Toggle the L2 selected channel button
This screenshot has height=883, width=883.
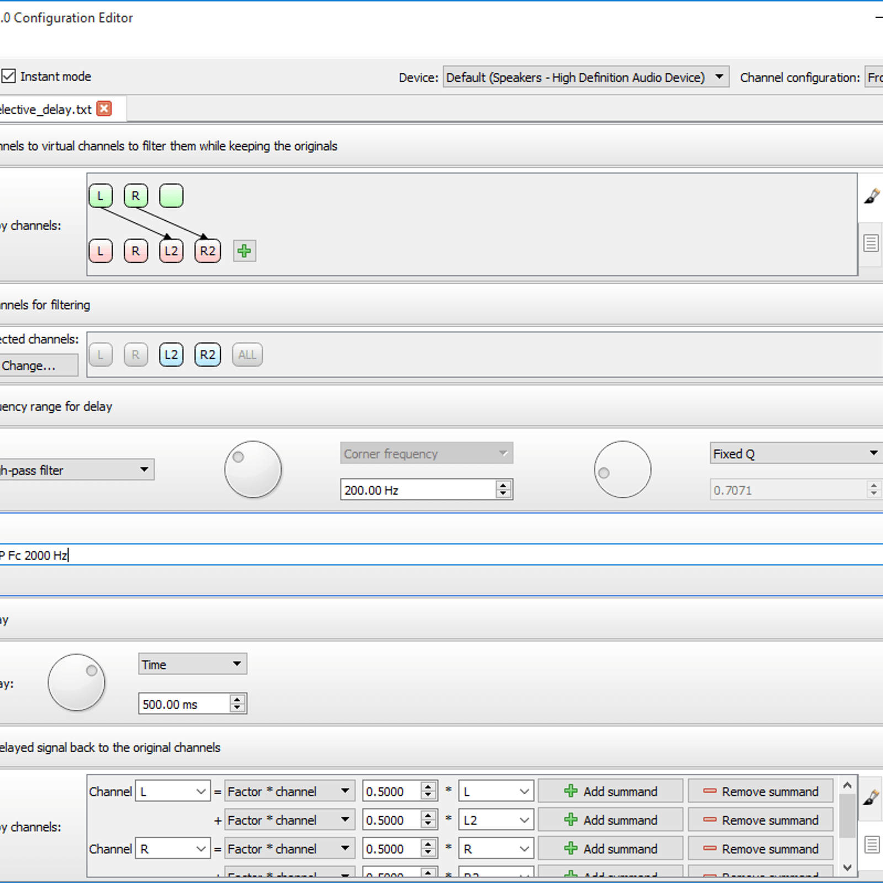[x=171, y=355]
